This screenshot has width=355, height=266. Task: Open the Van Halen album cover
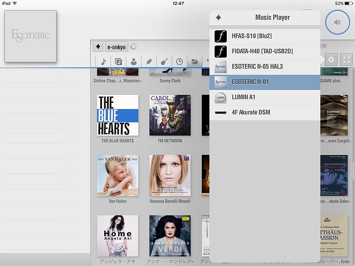(118, 176)
